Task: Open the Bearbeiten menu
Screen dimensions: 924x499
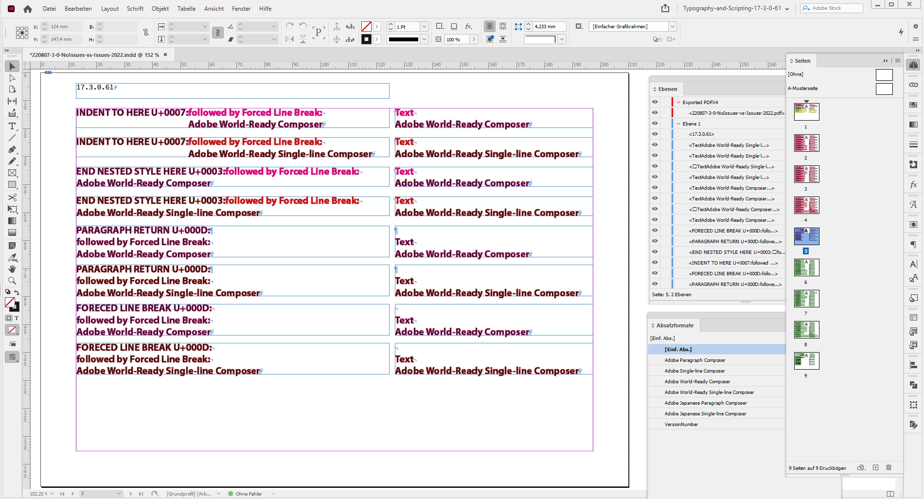Action: (78, 9)
